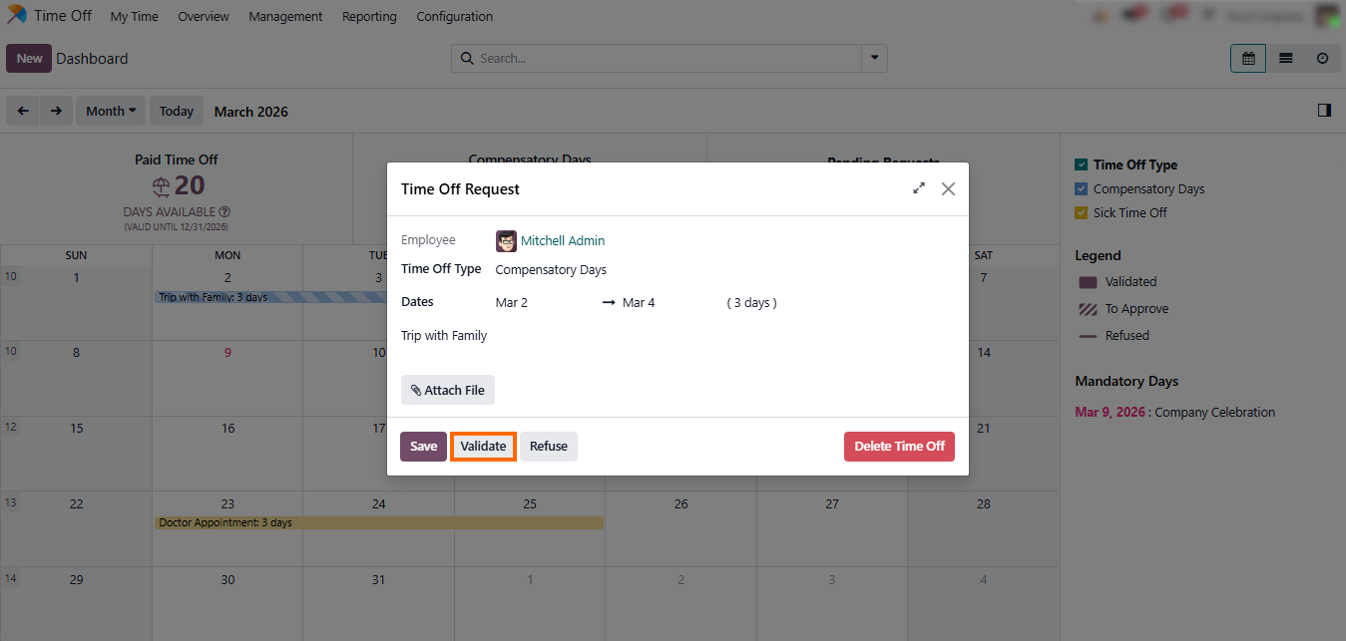This screenshot has height=641, width=1346.
Task: Uncheck the Time Off Type checkbox
Action: coord(1082,165)
